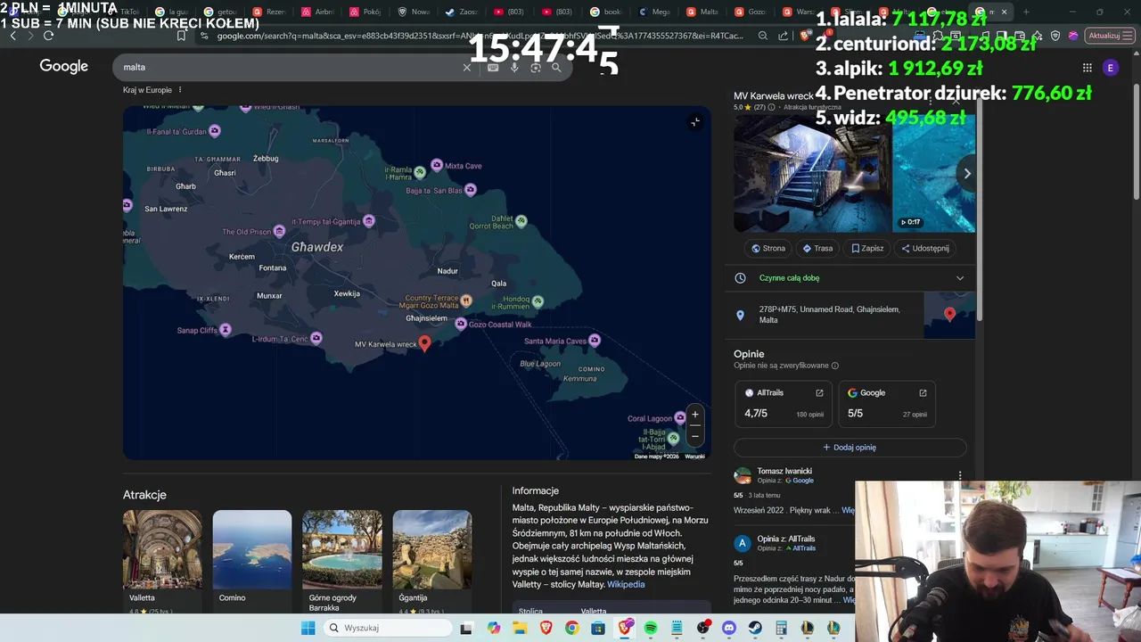This screenshot has width=1141, height=642.
Task: Click the Country Terrace restaurant pin
Action: click(465, 300)
